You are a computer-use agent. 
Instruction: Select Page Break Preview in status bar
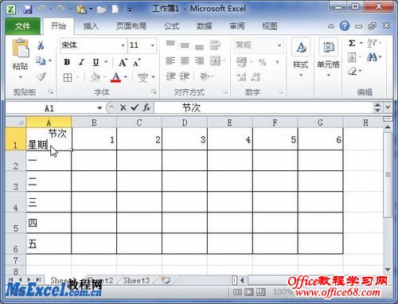pyautogui.click(x=261, y=292)
